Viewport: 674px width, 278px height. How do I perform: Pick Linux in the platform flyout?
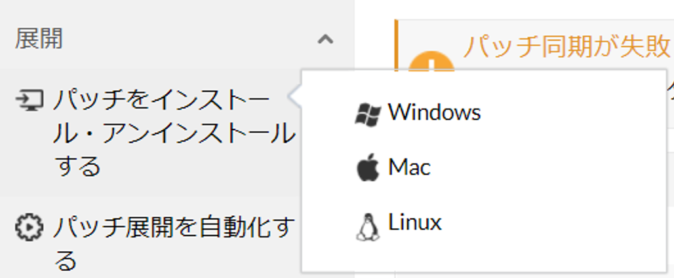(x=484, y=223)
